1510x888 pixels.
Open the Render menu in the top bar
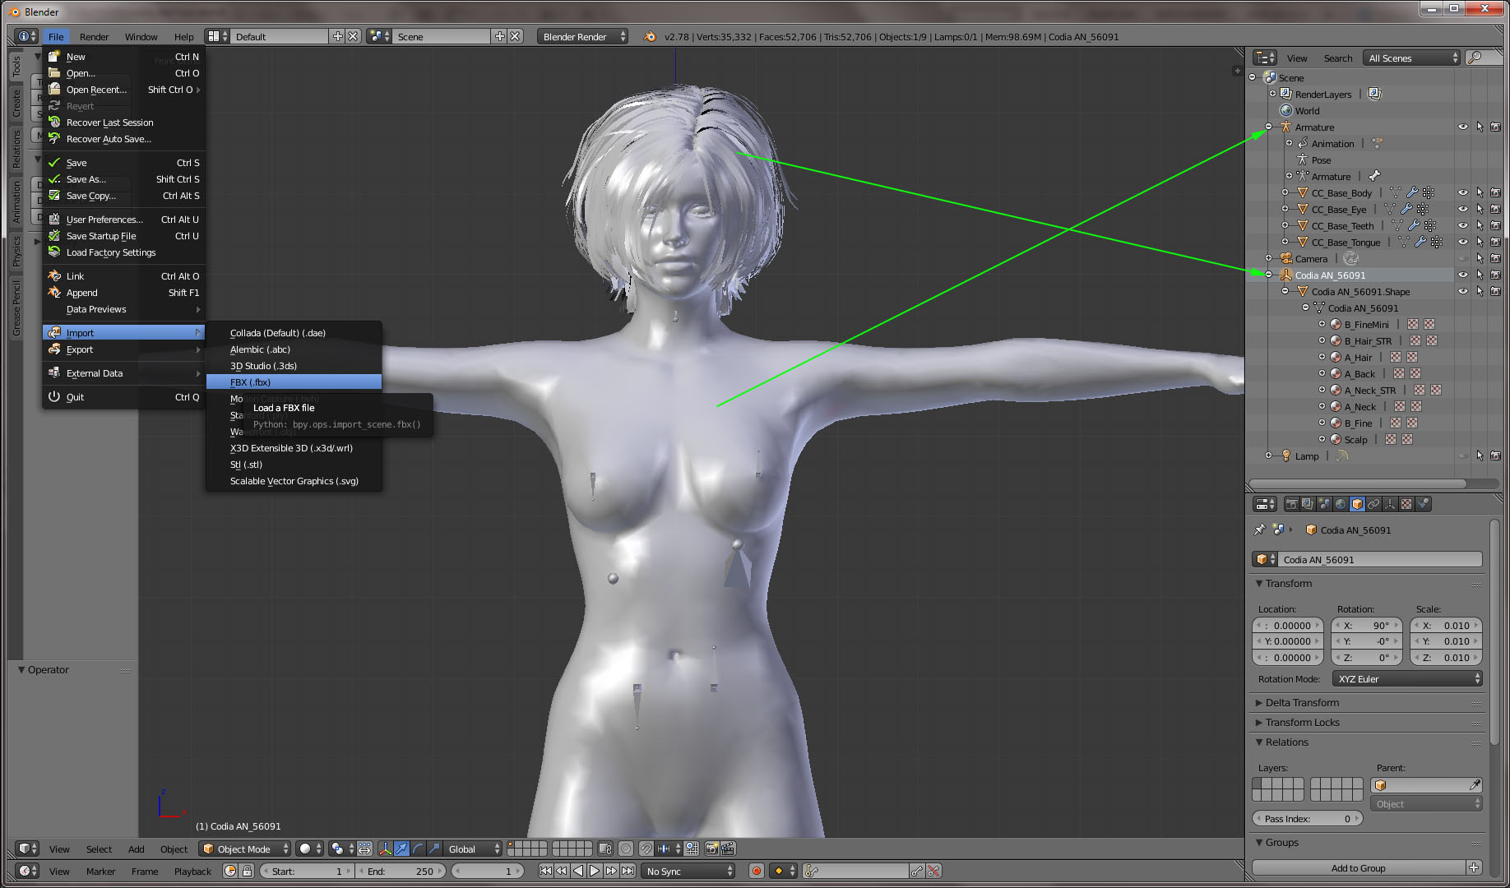coord(95,36)
